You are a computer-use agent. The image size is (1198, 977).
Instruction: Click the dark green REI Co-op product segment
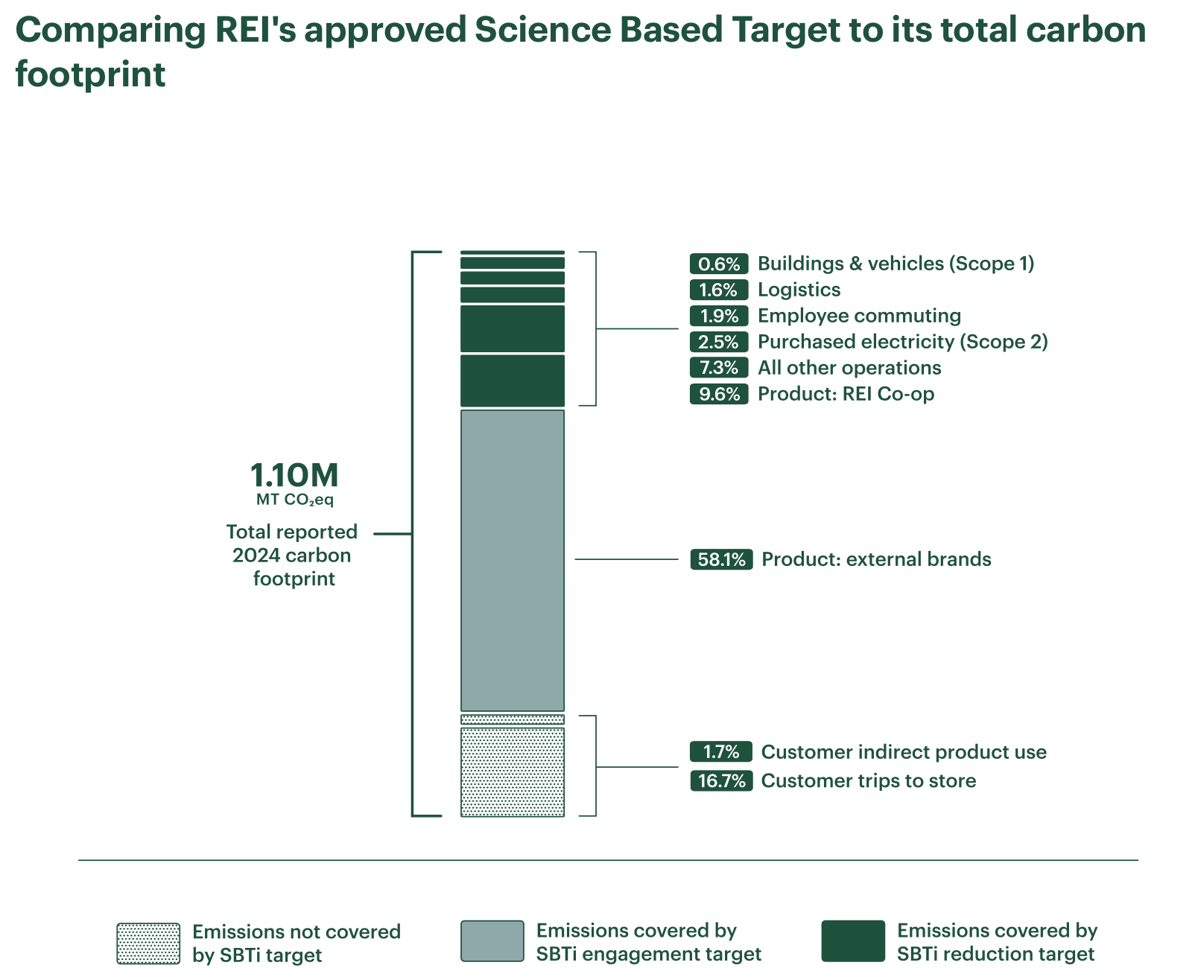click(513, 381)
